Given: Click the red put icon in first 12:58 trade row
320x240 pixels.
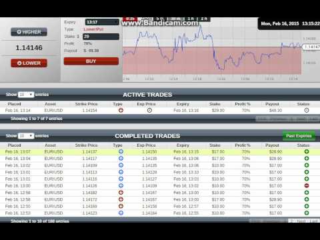Looking at the screenshot, I should click(x=121, y=193).
